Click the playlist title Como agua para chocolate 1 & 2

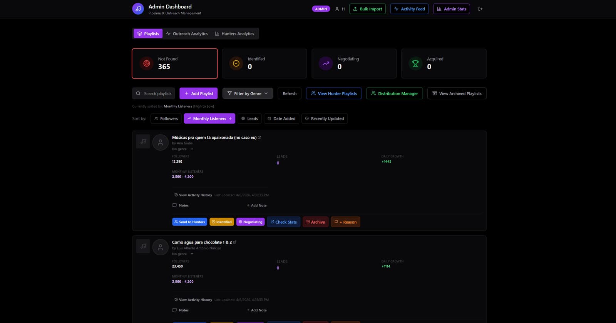tap(202, 242)
